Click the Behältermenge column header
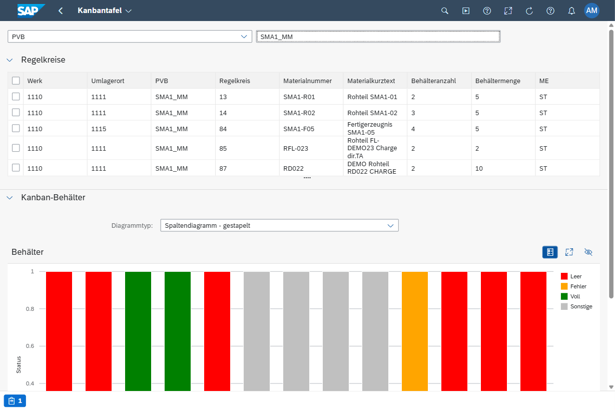This screenshot has height=410, width=615. click(x=503, y=81)
